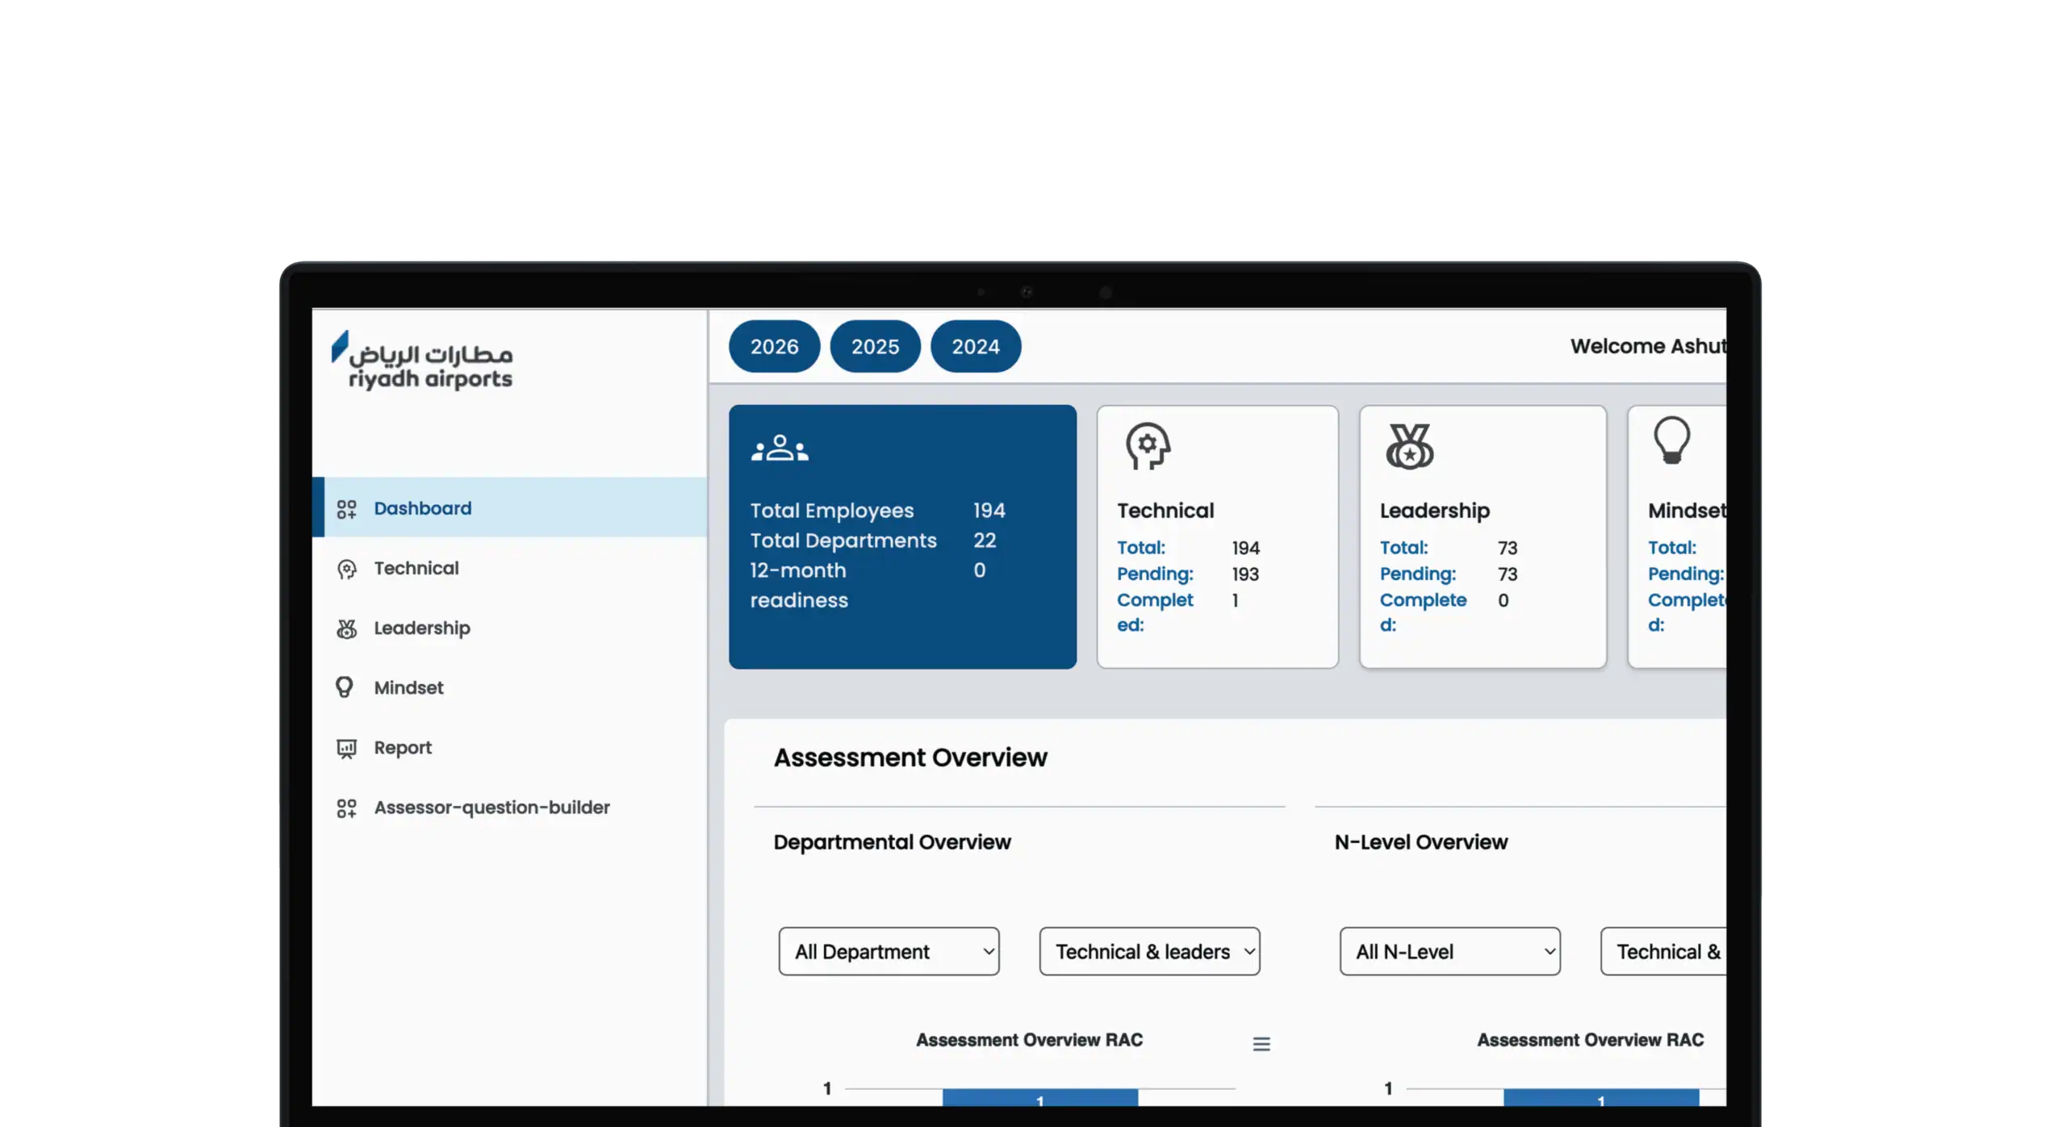Click the Total Departments value 22
Image resolution: width=2066 pixels, height=1127 pixels.
pyautogui.click(x=984, y=541)
